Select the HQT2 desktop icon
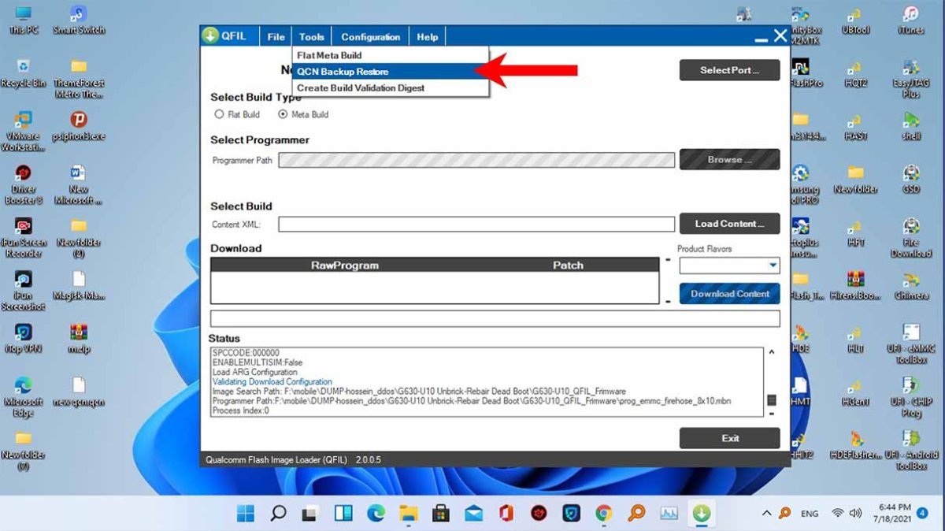The image size is (945, 531). 856,72
